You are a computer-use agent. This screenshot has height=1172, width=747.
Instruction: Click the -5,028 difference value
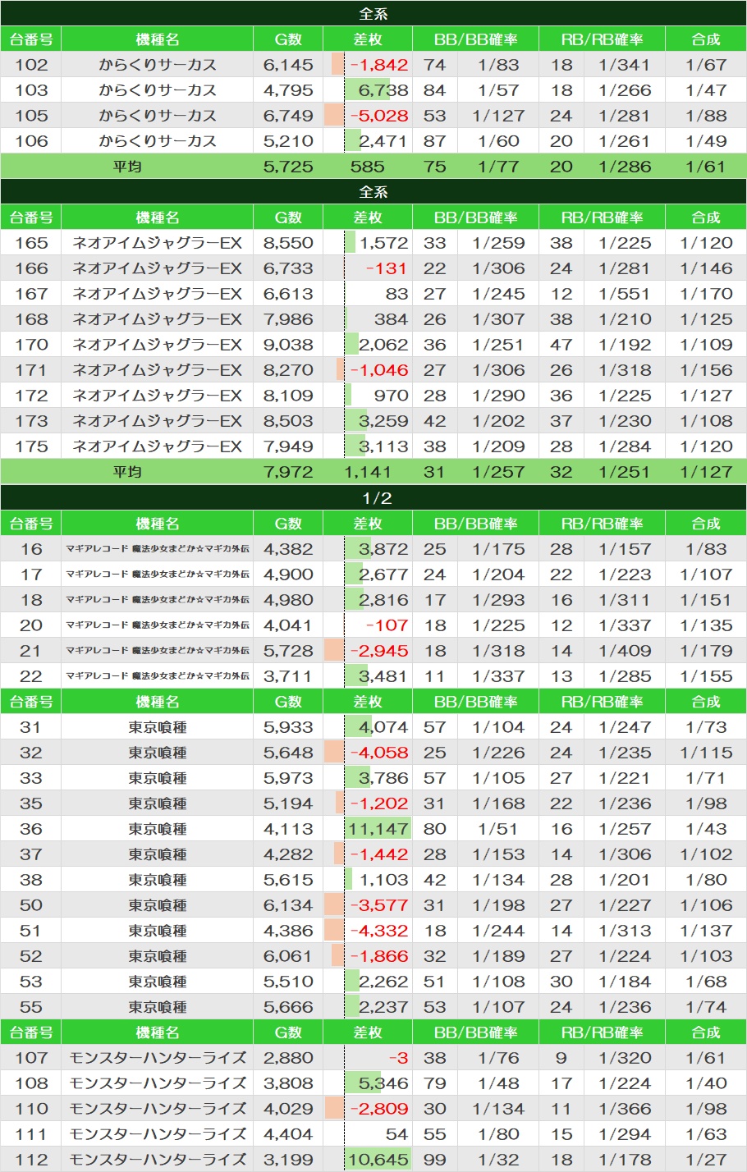(x=379, y=116)
